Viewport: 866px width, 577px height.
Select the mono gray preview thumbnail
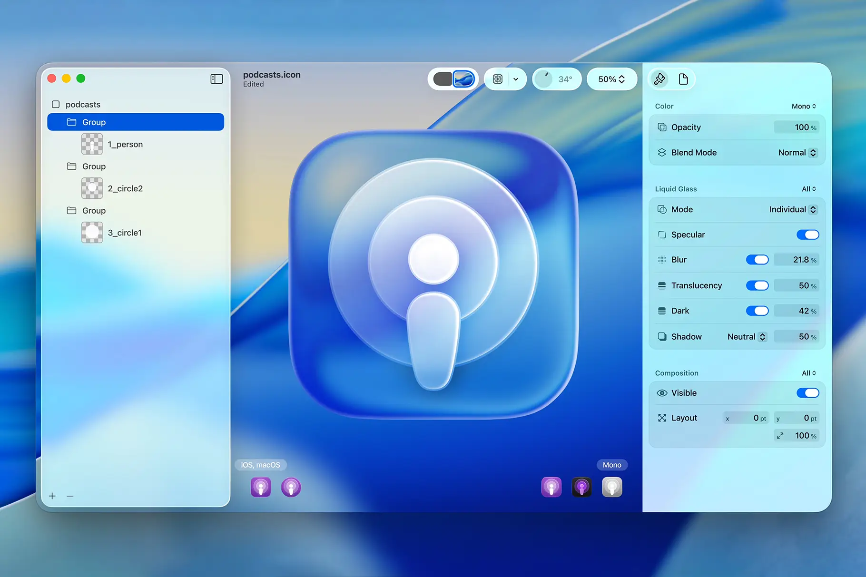click(x=612, y=487)
